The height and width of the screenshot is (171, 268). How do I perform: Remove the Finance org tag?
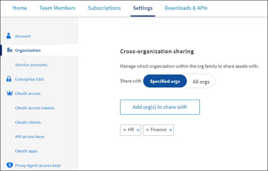click(x=171, y=130)
